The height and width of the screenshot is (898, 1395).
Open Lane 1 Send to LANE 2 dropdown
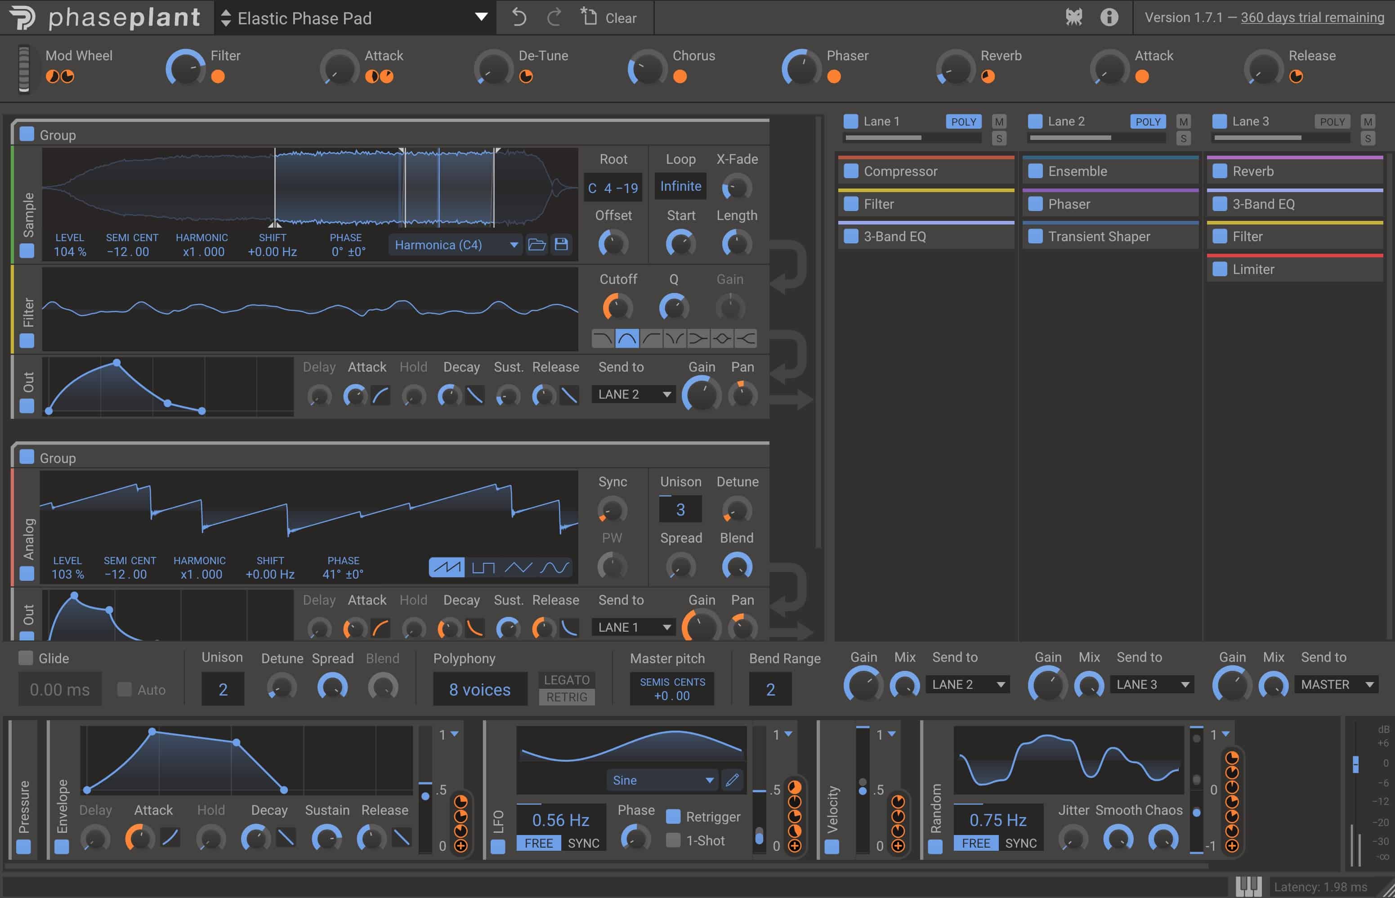pos(967,685)
